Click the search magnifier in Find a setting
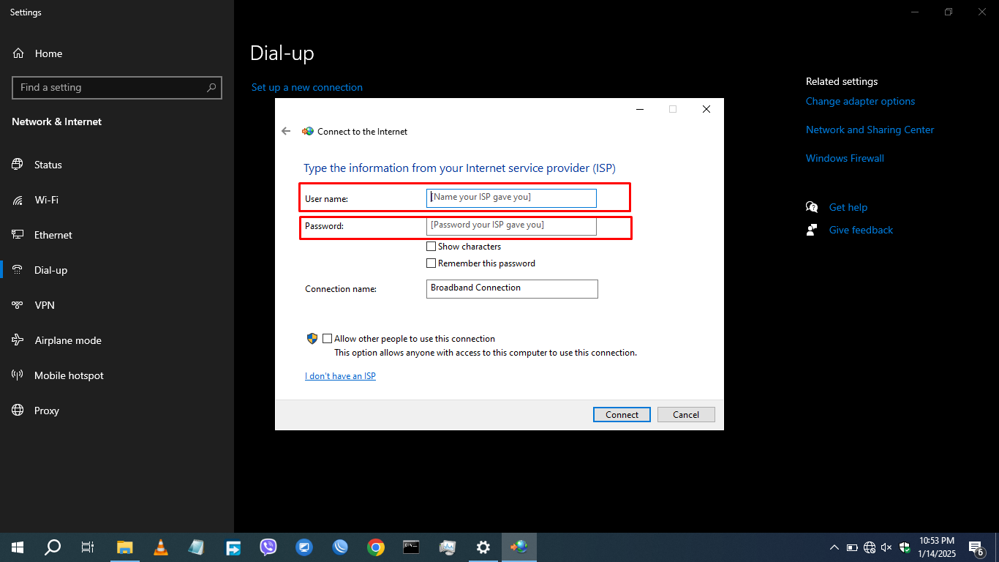This screenshot has width=999, height=562. [x=211, y=87]
